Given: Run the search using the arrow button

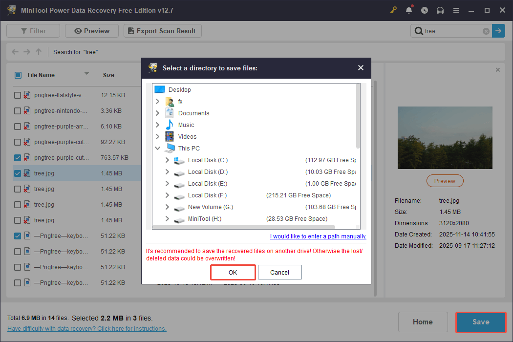Looking at the screenshot, I should point(498,31).
